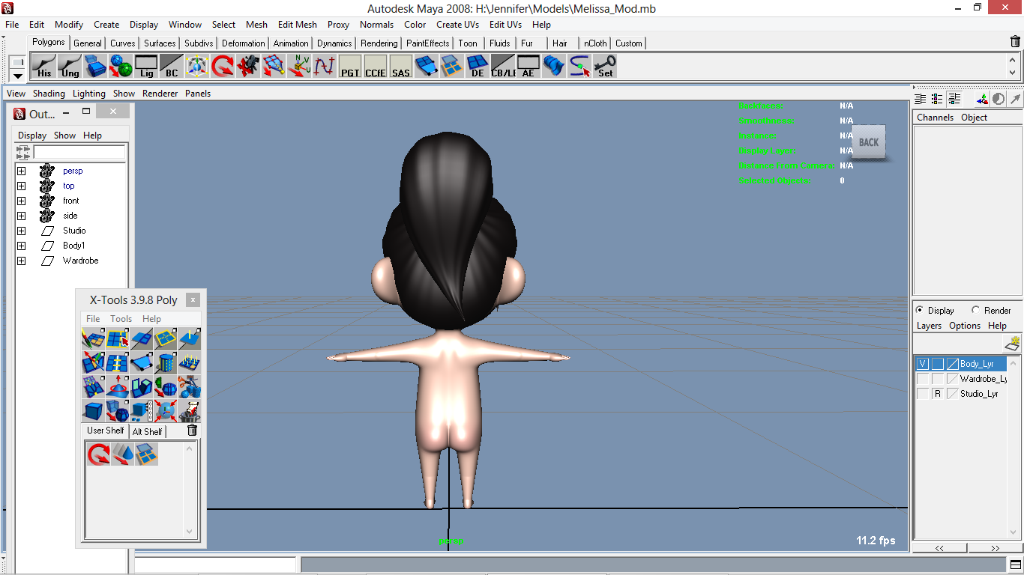Open the shelf menu dropdown arrow at left
This screenshot has height=575, width=1024.
tap(18, 76)
